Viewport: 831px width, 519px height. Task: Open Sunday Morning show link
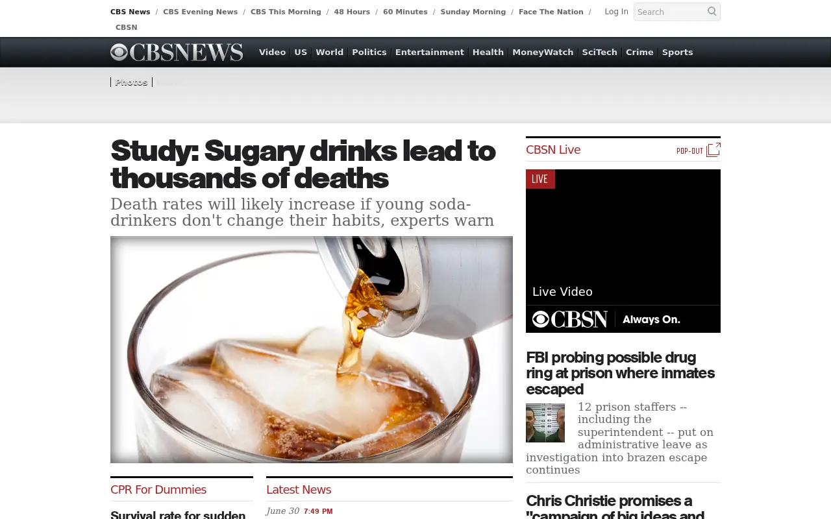pyautogui.click(x=473, y=12)
